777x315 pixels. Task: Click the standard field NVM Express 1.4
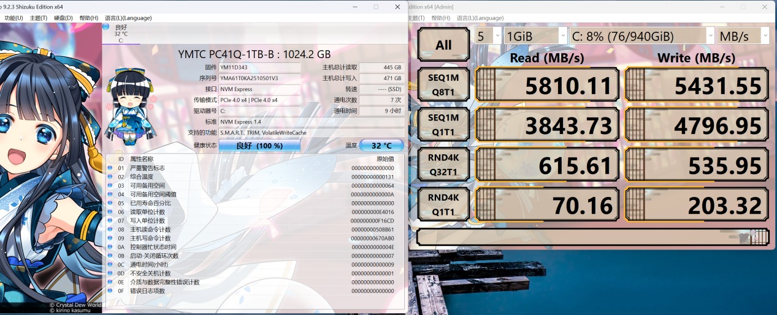click(312, 122)
